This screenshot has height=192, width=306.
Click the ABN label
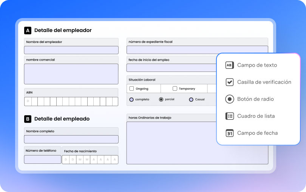tap(29, 93)
